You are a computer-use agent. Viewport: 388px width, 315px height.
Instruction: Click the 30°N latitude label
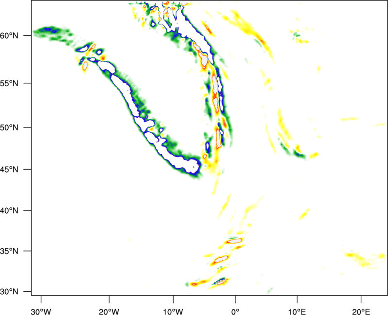point(9,292)
